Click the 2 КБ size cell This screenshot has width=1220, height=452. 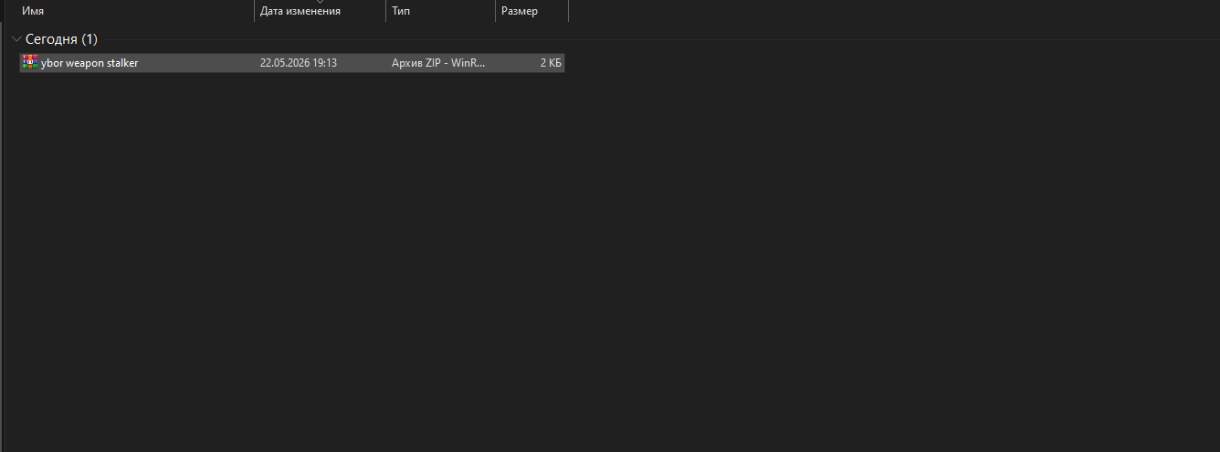pyautogui.click(x=551, y=63)
